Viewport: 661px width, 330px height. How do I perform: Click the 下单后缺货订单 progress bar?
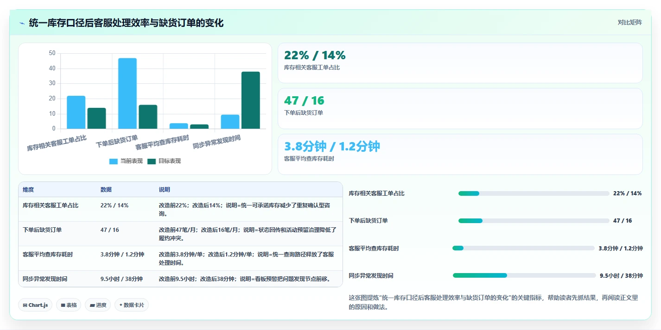point(534,221)
